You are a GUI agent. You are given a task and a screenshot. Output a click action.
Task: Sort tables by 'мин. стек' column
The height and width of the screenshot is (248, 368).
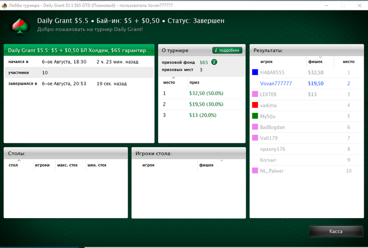(106, 165)
